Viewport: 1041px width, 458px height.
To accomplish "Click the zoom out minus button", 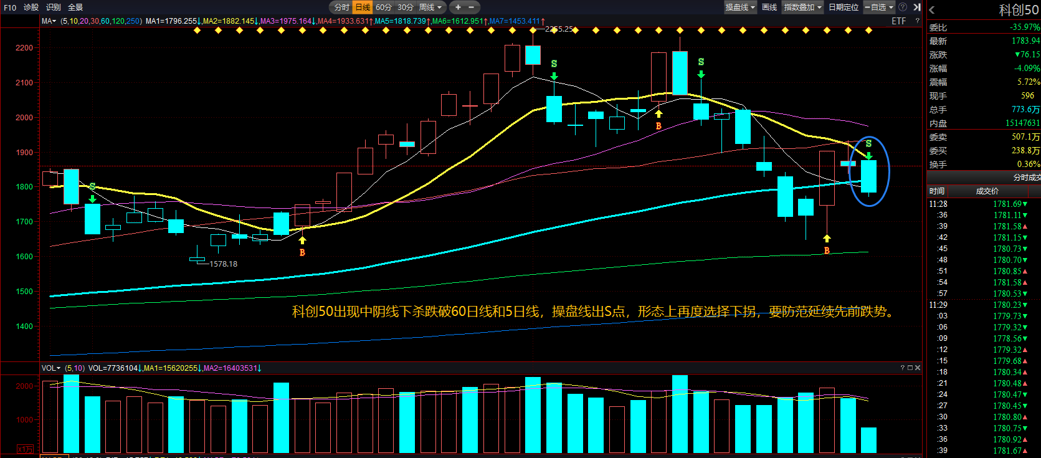I will coord(472,7).
